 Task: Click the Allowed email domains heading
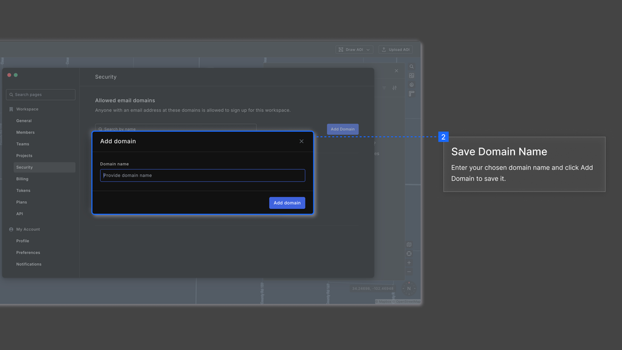pos(125,100)
